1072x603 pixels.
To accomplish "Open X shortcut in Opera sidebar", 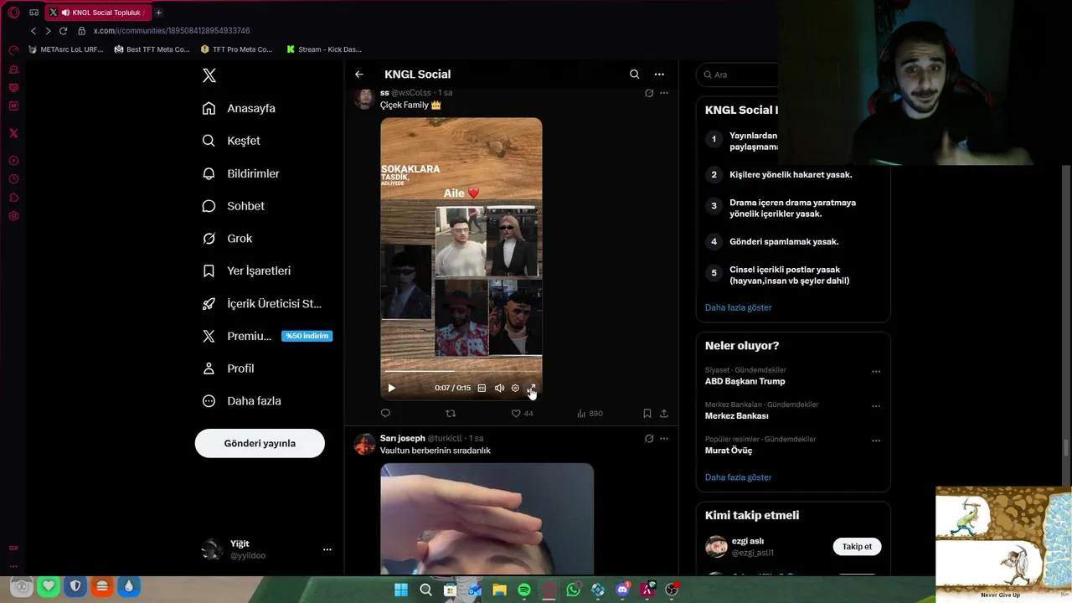I will (x=13, y=133).
